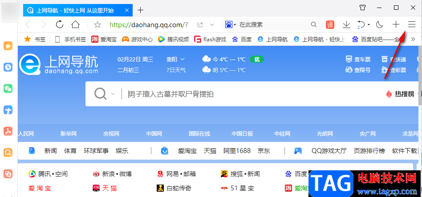Open 手机书签 in the bookmarks bar
This screenshot has width=422, height=197.
point(70,40)
